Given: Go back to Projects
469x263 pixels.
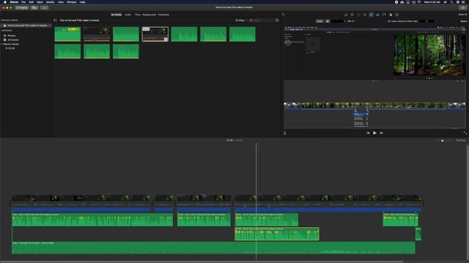Looking at the screenshot, I should (21, 8).
